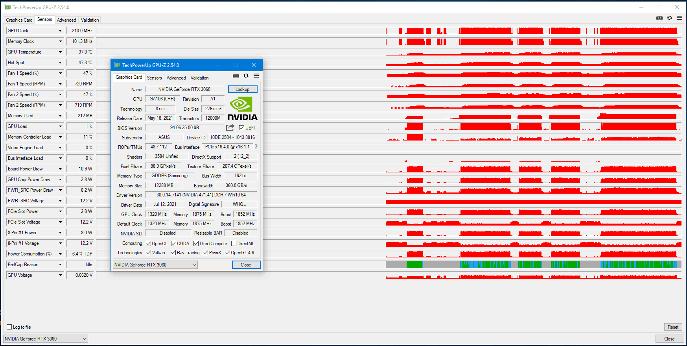Open the Validation tab in the back window
The height and width of the screenshot is (346, 687).
(90, 20)
